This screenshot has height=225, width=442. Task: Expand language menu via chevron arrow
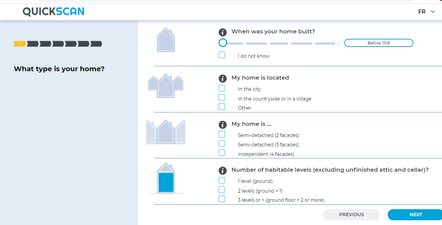click(x=433, y=12)
